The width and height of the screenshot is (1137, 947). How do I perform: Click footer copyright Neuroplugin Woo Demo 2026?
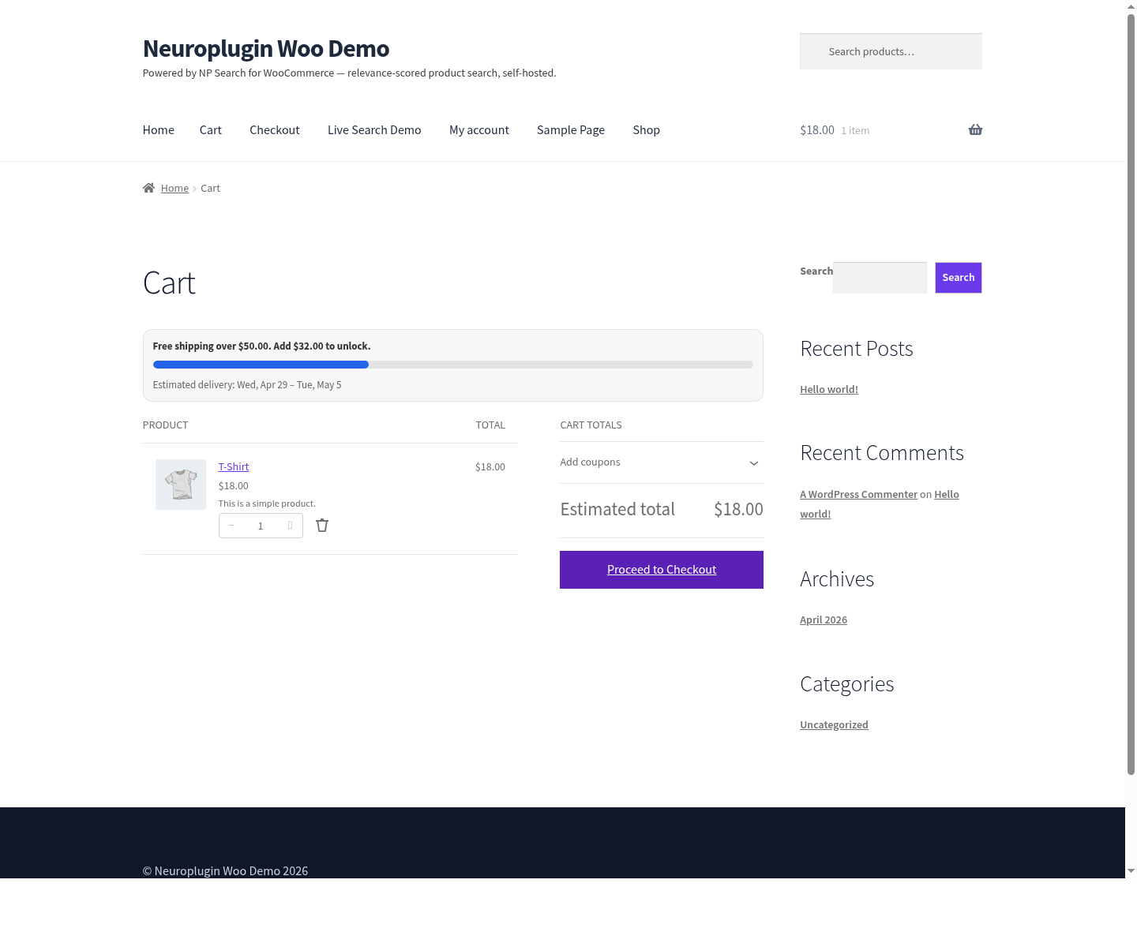tap(225, 871)
